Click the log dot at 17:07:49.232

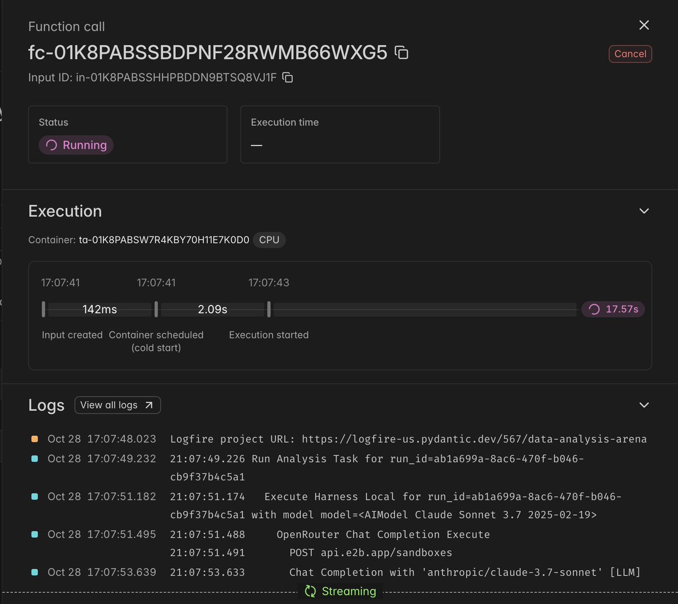(34, 459)
